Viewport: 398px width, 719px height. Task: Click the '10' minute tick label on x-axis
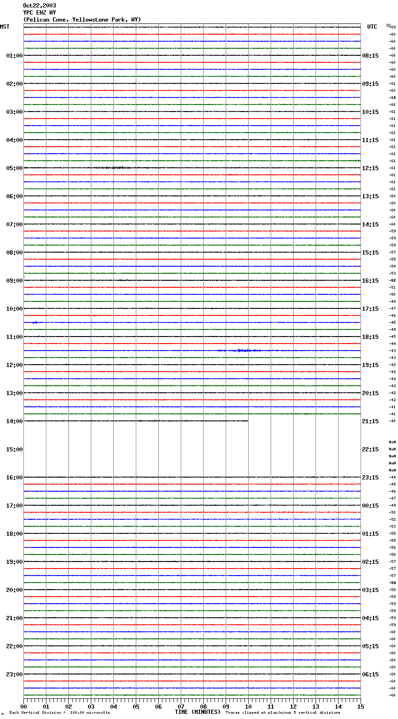click(248, 706)
